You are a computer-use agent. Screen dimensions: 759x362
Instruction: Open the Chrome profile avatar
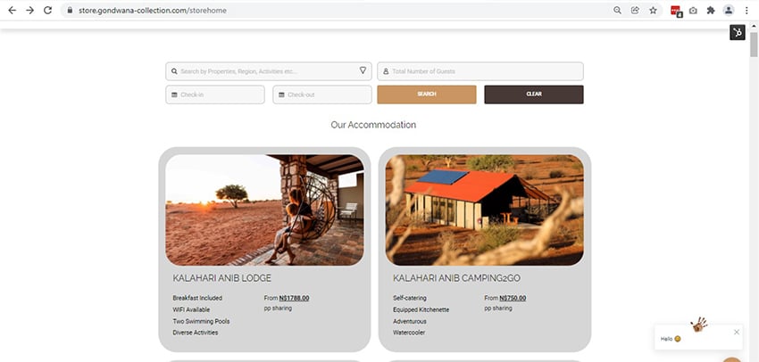tap(729, 10)
